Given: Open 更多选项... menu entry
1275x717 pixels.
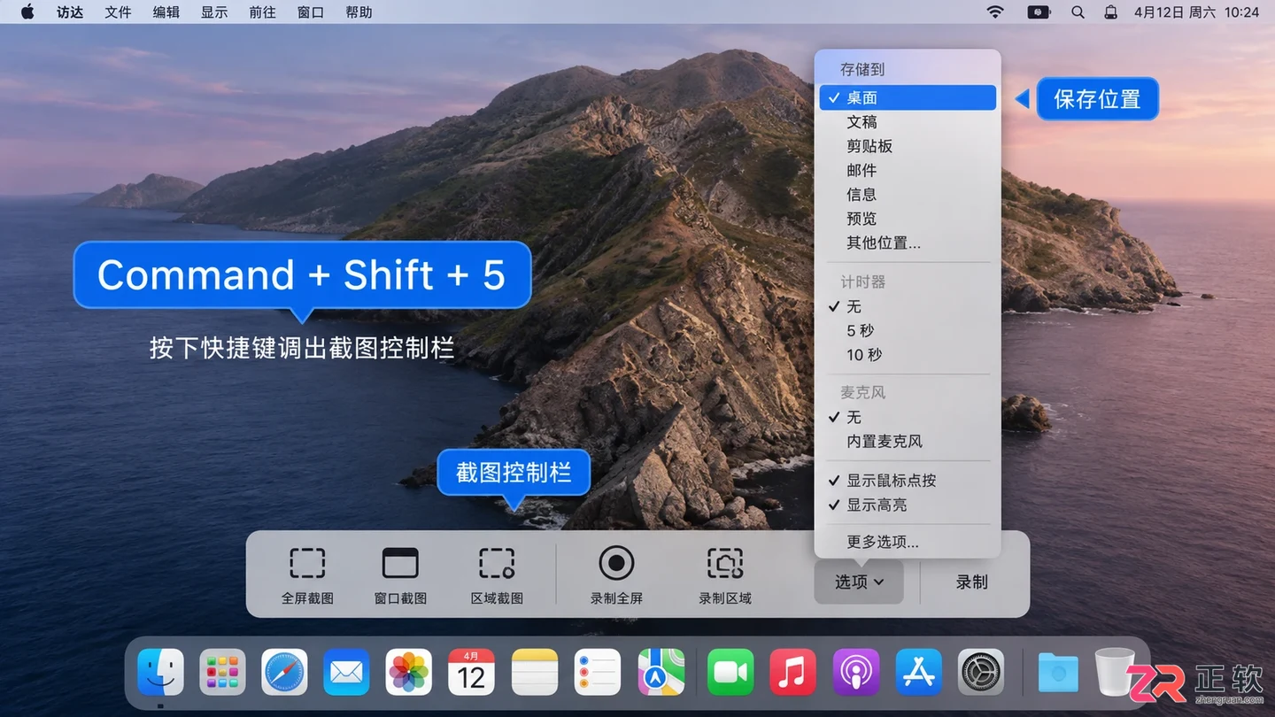Looking at the screenshot, I should (x=908, y=542).
